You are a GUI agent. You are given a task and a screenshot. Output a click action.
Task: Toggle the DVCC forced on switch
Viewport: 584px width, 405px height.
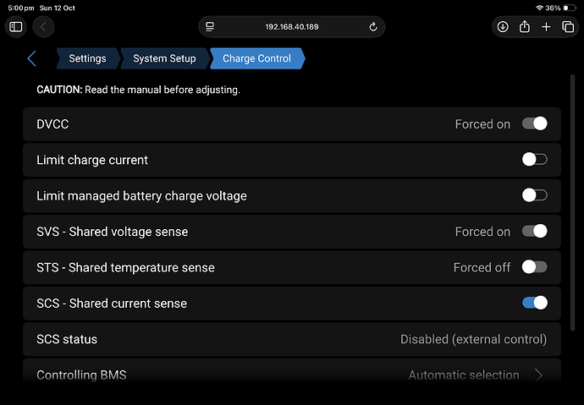(x=534, y=123)
